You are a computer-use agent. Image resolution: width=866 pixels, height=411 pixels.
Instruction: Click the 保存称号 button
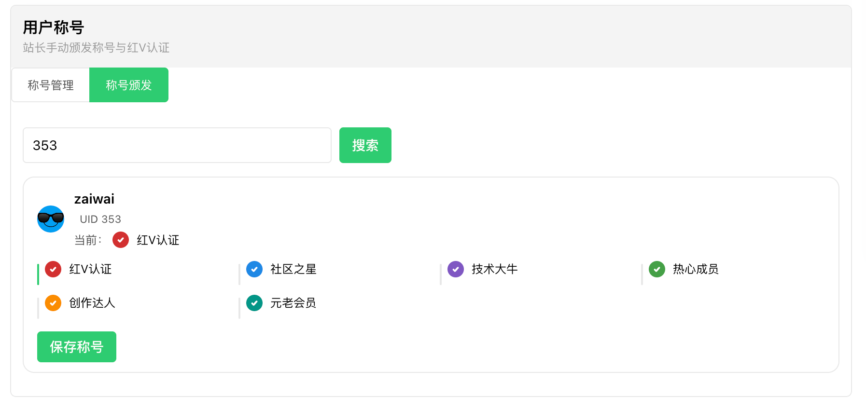click(x=77, y=347)
